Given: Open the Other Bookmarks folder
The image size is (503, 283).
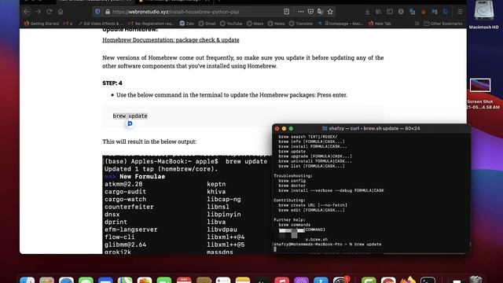Looking at the screenshot, I should (443, 24).
